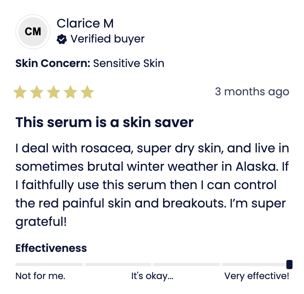This screenshot has height=294, width=304.
Task: Click the first gold rating star
Action: click(20, 92)
